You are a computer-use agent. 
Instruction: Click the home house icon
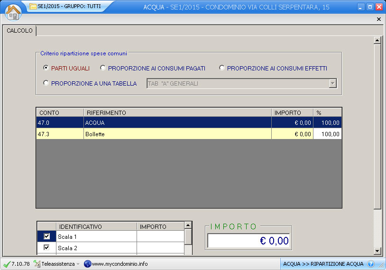[13, 12]
